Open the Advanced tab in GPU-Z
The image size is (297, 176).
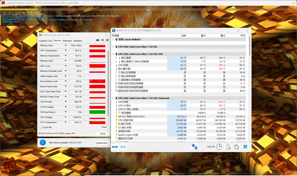67,41
